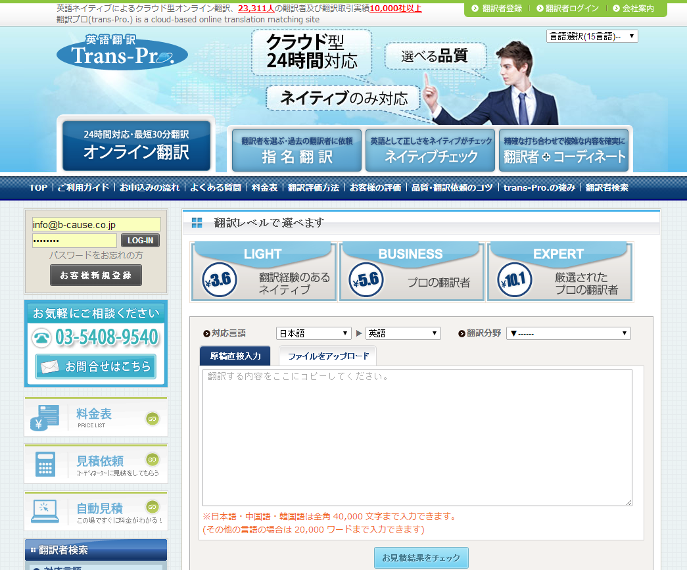
Task: Click the 23,311人 translators link
Action: pyautogui.click(x=256, y=9)
